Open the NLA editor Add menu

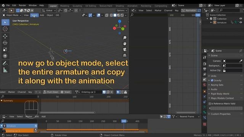coord(43,117)
